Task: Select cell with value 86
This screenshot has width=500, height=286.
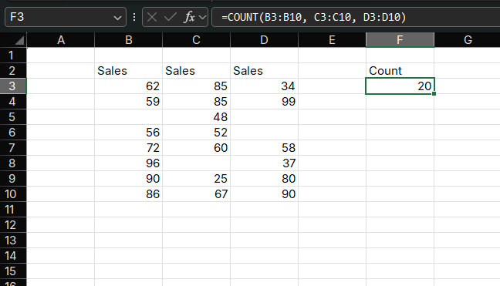Action: pos(129,194)
